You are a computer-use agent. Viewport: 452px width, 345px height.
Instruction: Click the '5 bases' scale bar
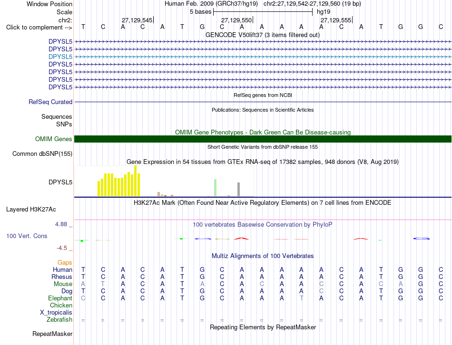(x=263, y=12)
